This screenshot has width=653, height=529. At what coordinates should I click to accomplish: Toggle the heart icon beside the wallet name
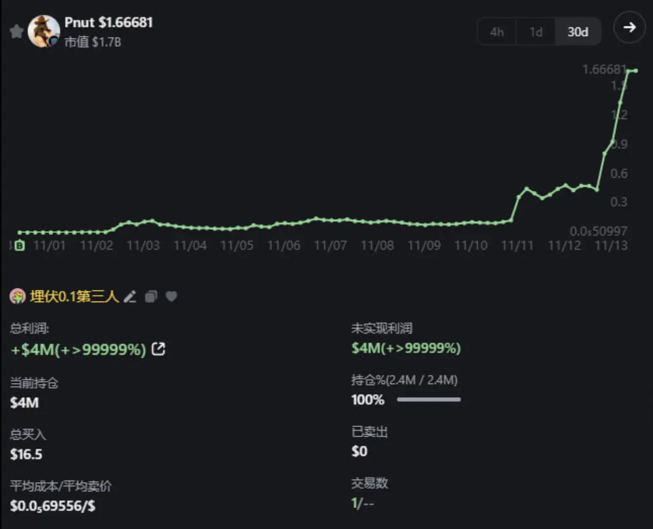click(x=171, y=296)
